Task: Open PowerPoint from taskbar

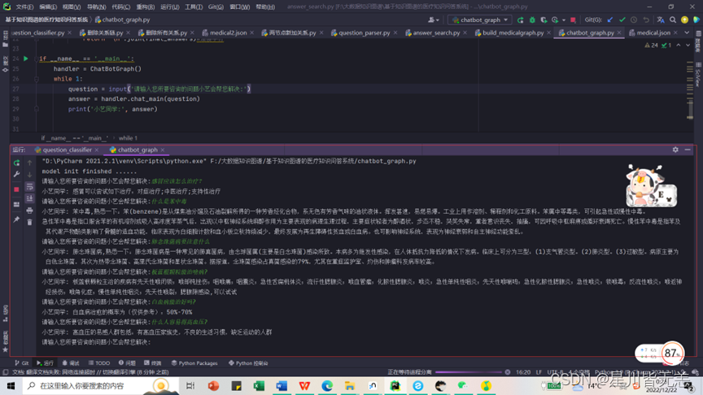Action: [213, 385]
